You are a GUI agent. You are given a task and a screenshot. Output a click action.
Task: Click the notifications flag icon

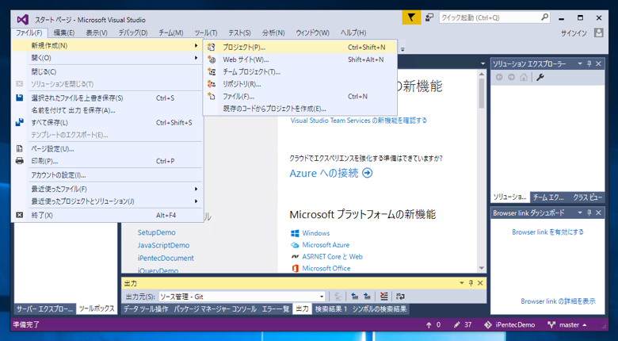coord(411,17)
